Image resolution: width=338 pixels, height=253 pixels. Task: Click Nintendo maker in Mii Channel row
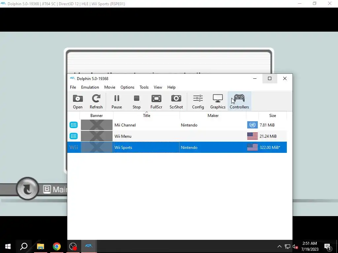click(x=189, y=125)
